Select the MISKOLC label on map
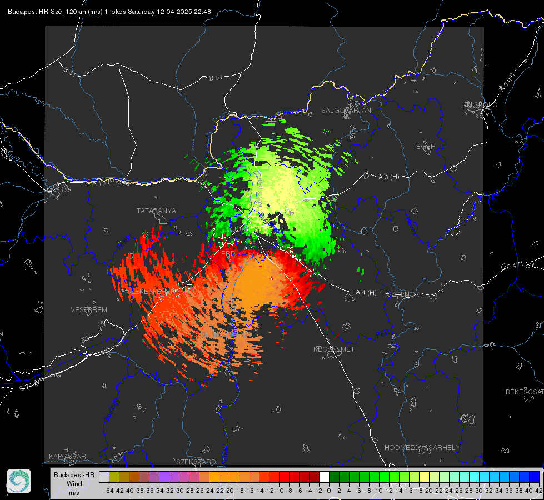 [482, 104]
